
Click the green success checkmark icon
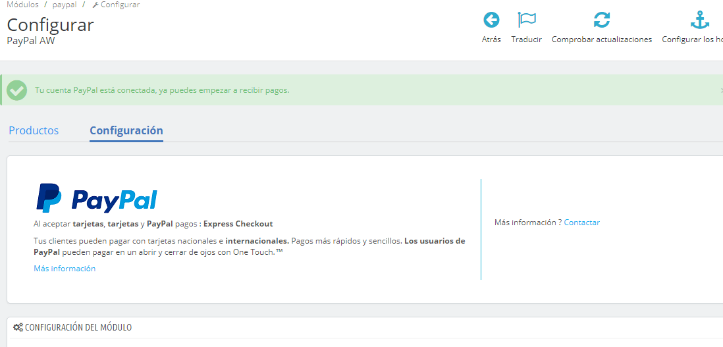[17, 90]
